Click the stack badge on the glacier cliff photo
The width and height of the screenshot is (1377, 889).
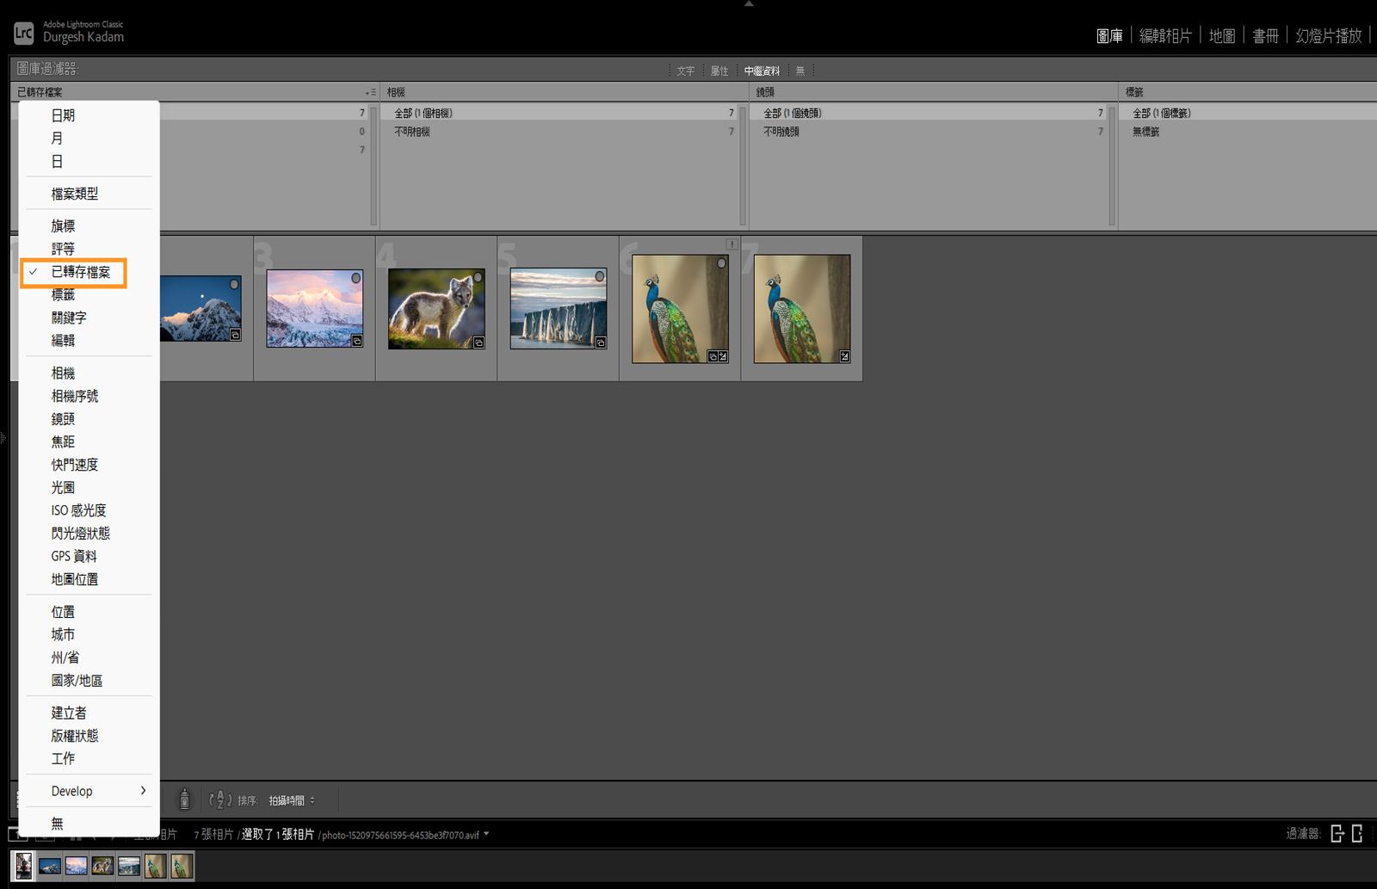click(601, 343)
